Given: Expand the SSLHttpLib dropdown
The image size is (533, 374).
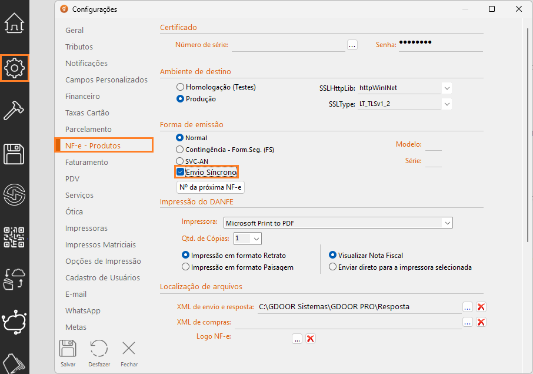Looking at the screenshot, I should 447,88.
